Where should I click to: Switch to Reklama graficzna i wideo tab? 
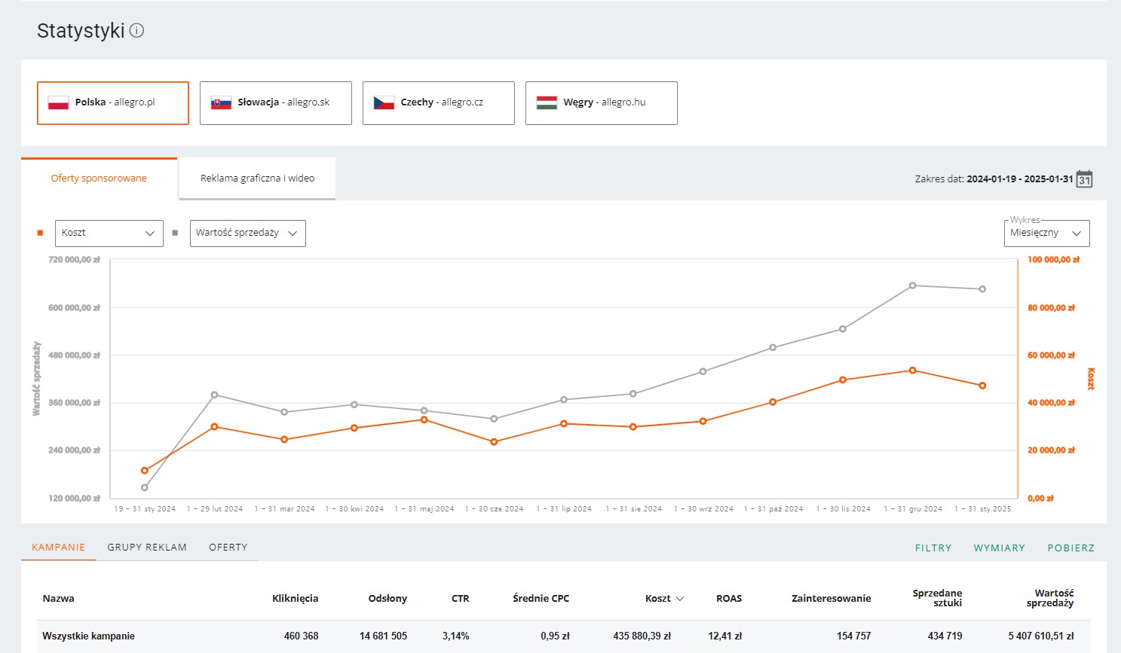257,179
